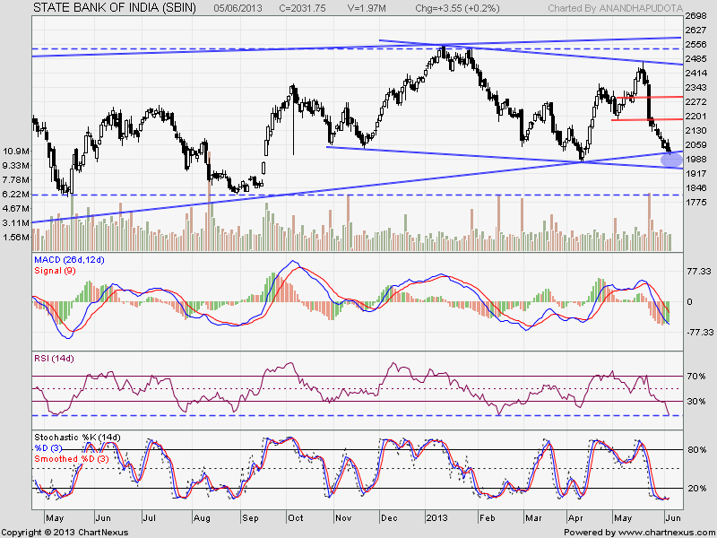Click the upper red horizontal resistance line
Image resolution: width=717 pixels, height=538 pixels.
[x=650, y=98]
